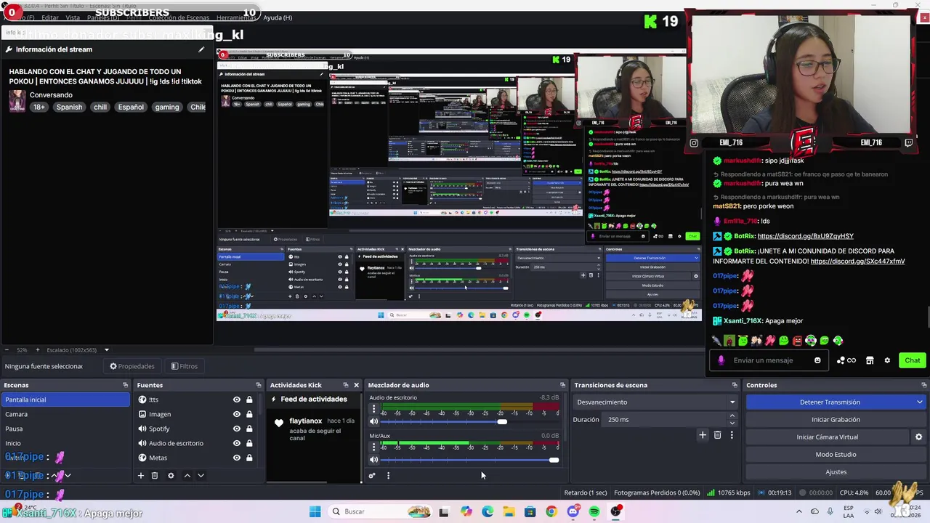Open chat points infinity icon
Viewport: 930px width, 523px height.
click(x=846, y=360)
